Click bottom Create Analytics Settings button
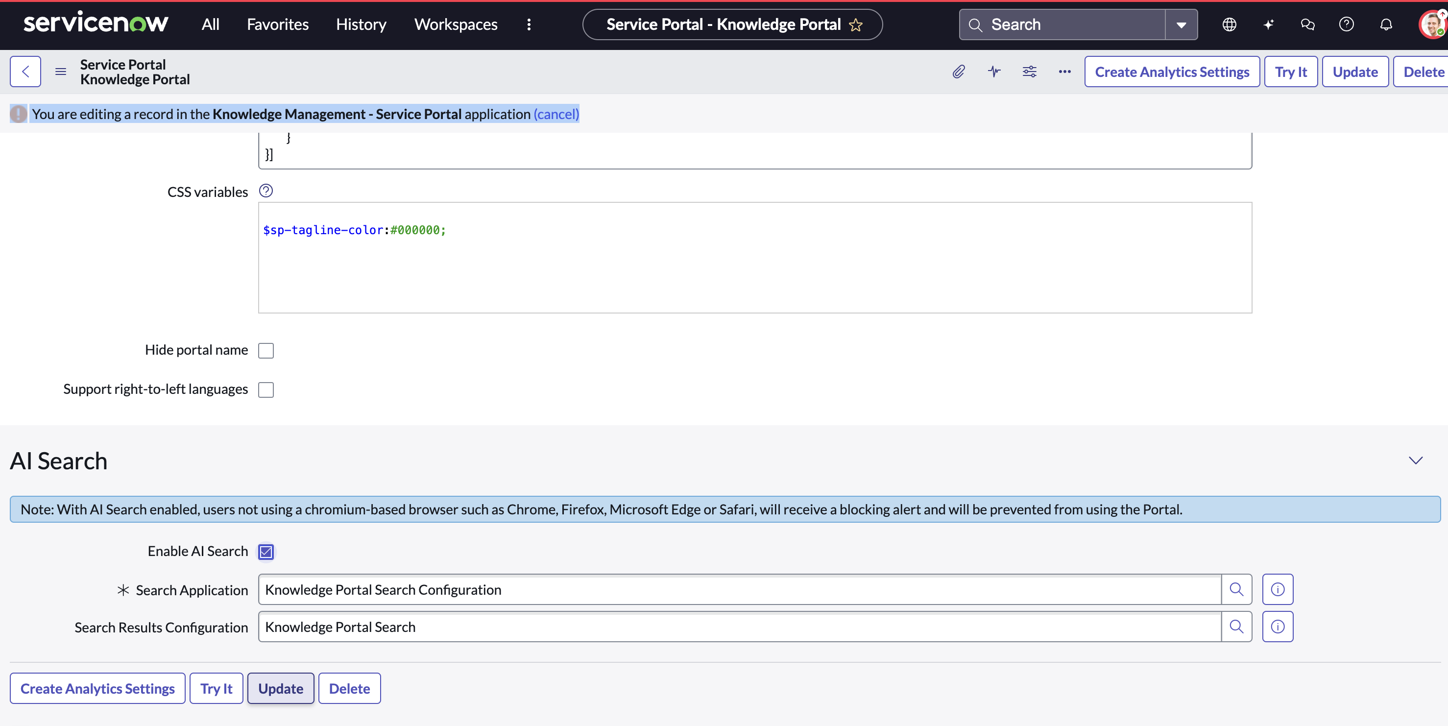1448x726 pixels. point(97,688)
